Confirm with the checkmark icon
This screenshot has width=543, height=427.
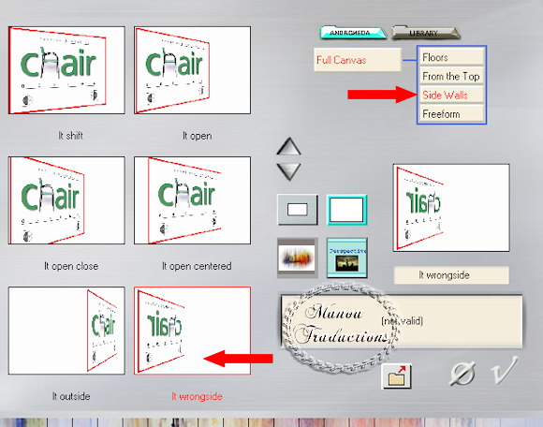tap(505, 371)
